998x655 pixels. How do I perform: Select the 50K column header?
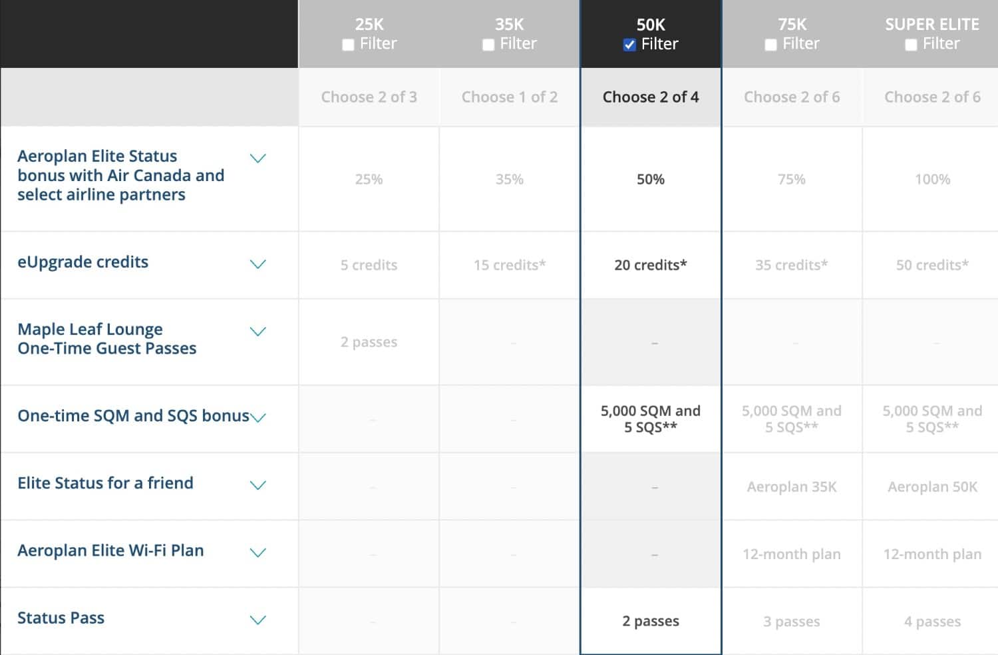coord(651,25)
